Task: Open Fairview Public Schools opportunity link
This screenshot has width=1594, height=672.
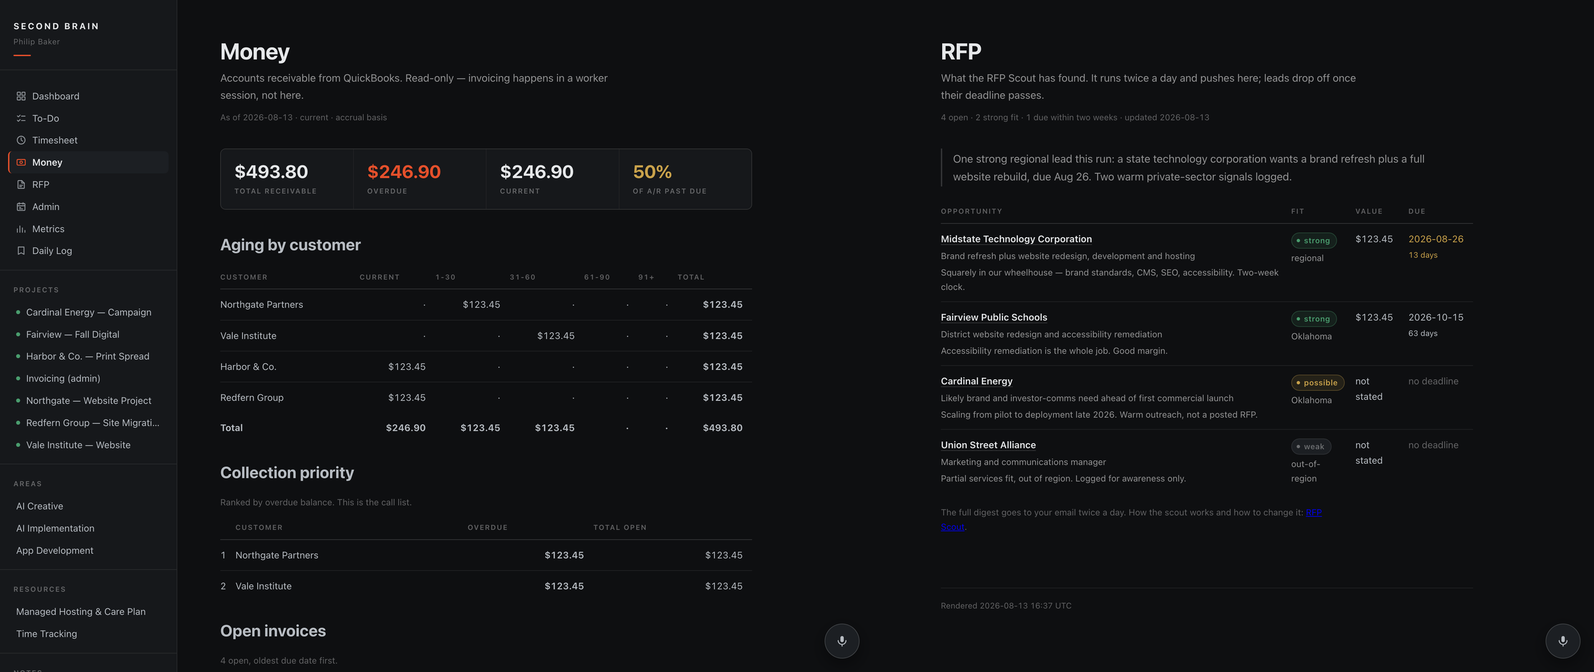Action: coord(994,317)
